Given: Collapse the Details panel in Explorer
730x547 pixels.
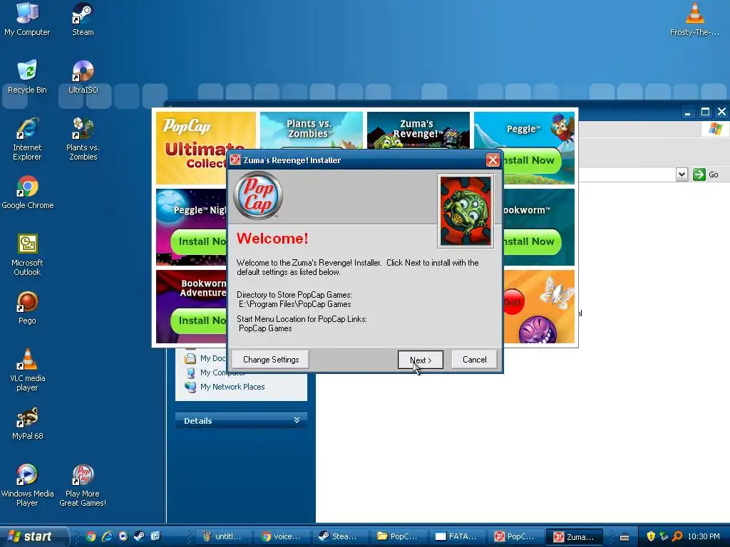Looking at the screenshot, I should coord(297,420).
